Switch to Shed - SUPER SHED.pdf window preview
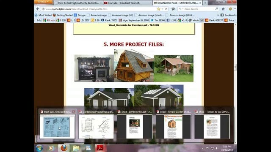The image size is (271, 152). (135, 127)
